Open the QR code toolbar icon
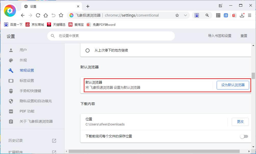Screen dimensions: 256x154 coord(218,15)
